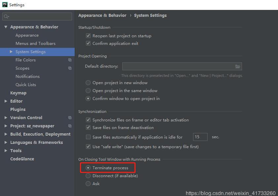Click the Appearance & Behavior breadcrumb
278x196 pixels.
click(x=102, y=16)
